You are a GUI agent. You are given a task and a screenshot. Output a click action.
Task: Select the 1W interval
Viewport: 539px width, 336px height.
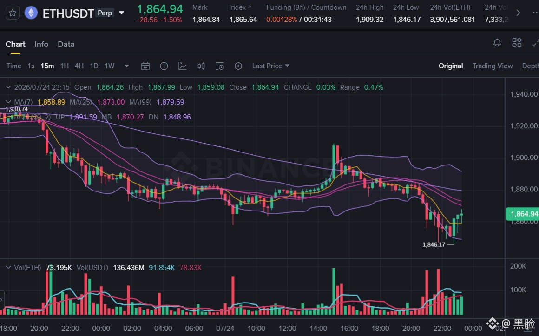(x=109, y=66)
